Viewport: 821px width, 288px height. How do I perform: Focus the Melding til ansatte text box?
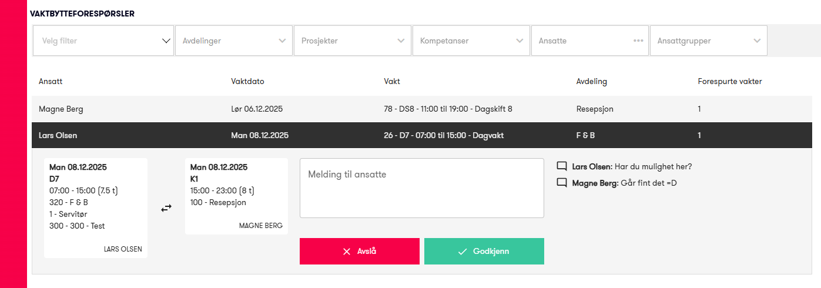422,188
